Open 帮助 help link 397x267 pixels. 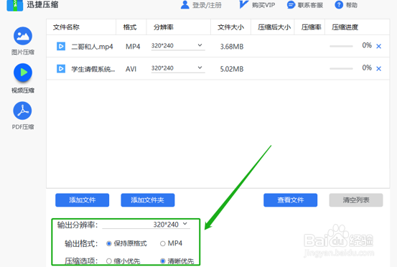[352, 5]
